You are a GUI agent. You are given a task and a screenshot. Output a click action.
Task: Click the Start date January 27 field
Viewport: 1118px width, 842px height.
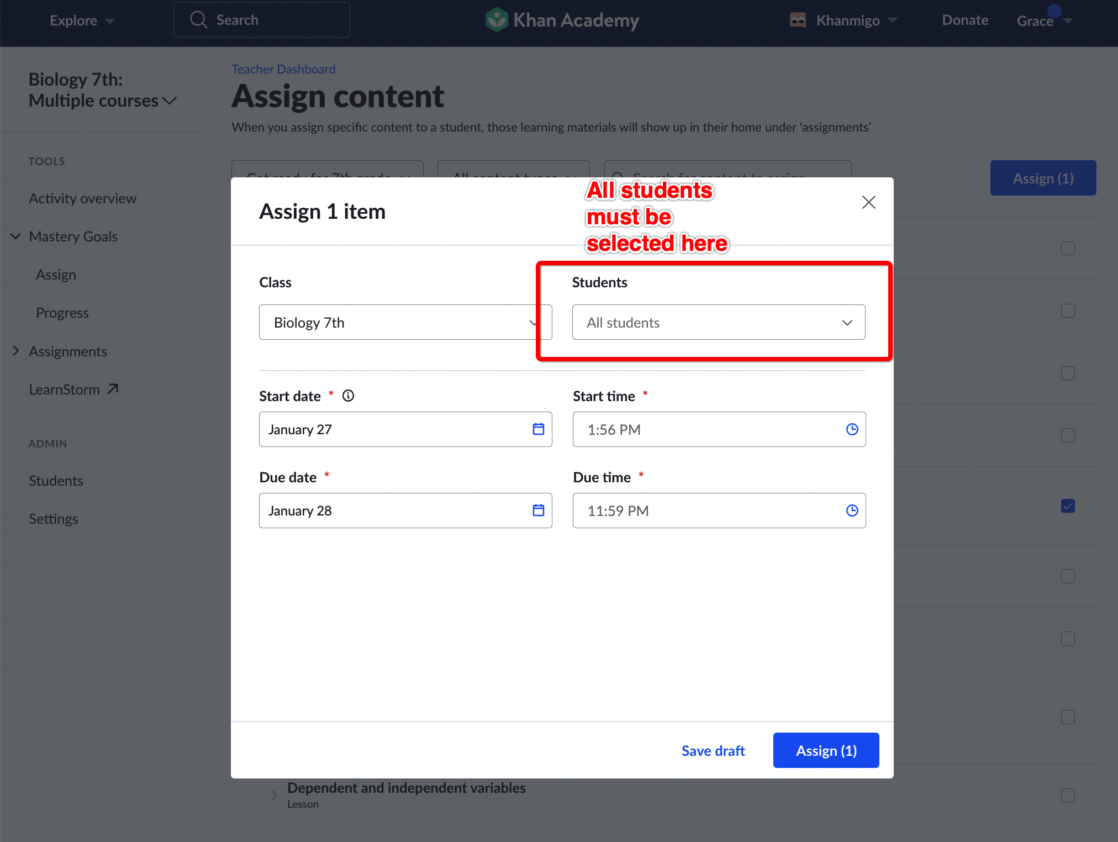pyautogui.click(x=405, y=429)
